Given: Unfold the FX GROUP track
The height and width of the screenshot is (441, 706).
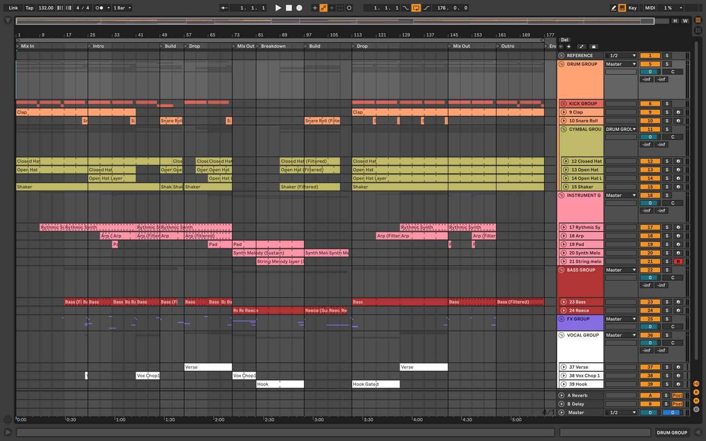Looking at the screenshot, I should coord(562,319).
